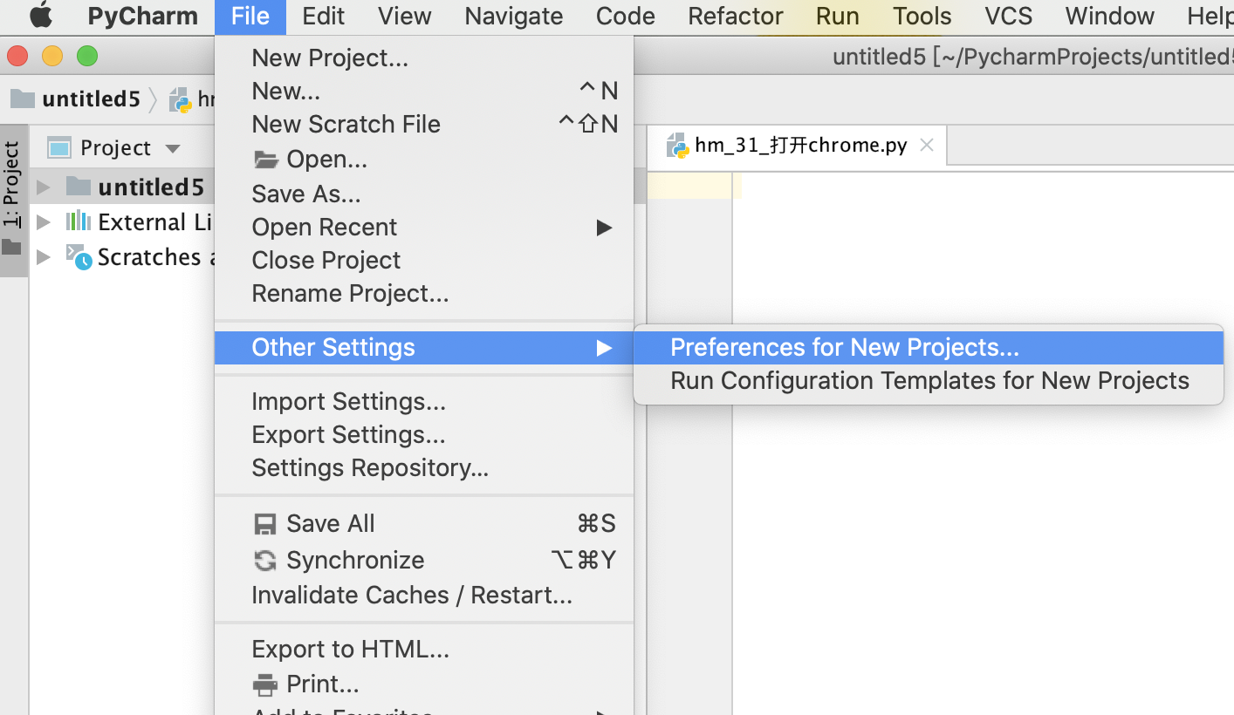Screen dimensions: 1234x715
Task: Open the Navigate menu
Action: [x=513, y=16]
